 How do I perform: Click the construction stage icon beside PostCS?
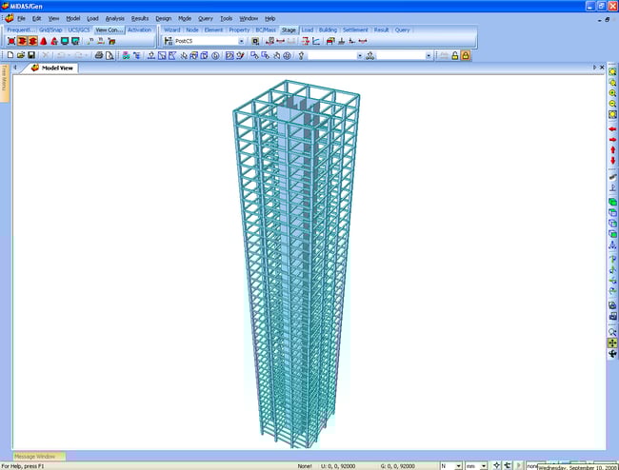pyautogui.click(x=169, y=41)
